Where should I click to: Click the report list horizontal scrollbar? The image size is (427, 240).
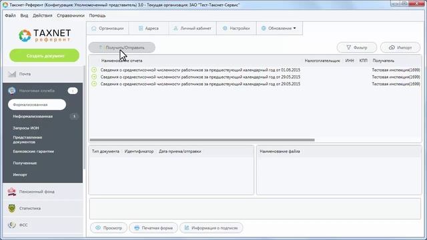(202, 140)
